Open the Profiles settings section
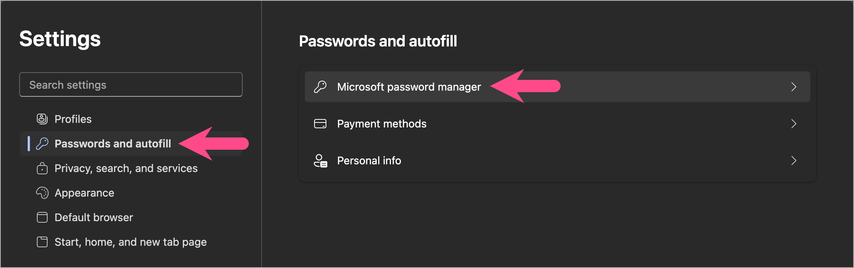Viewport: 854px width, 268px height. (73, 119)
